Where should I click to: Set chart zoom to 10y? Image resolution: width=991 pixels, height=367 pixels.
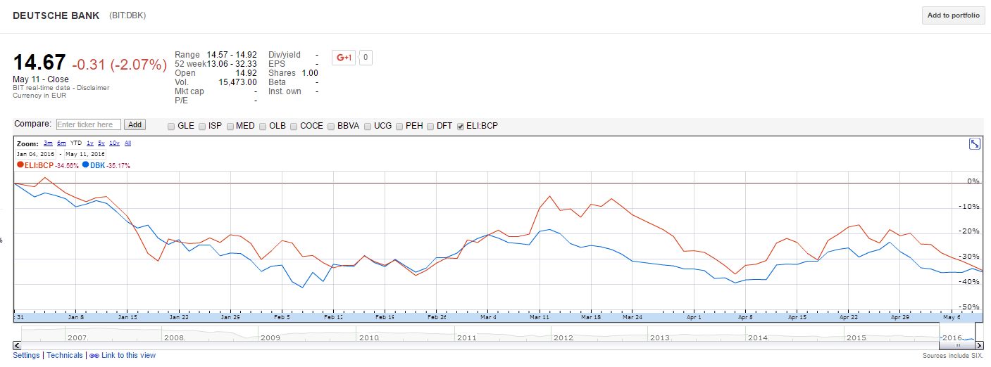[x=114, y=143]
